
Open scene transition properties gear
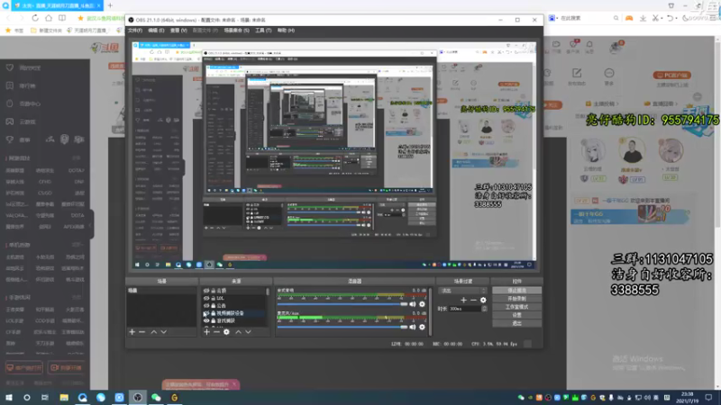point(483,300)
